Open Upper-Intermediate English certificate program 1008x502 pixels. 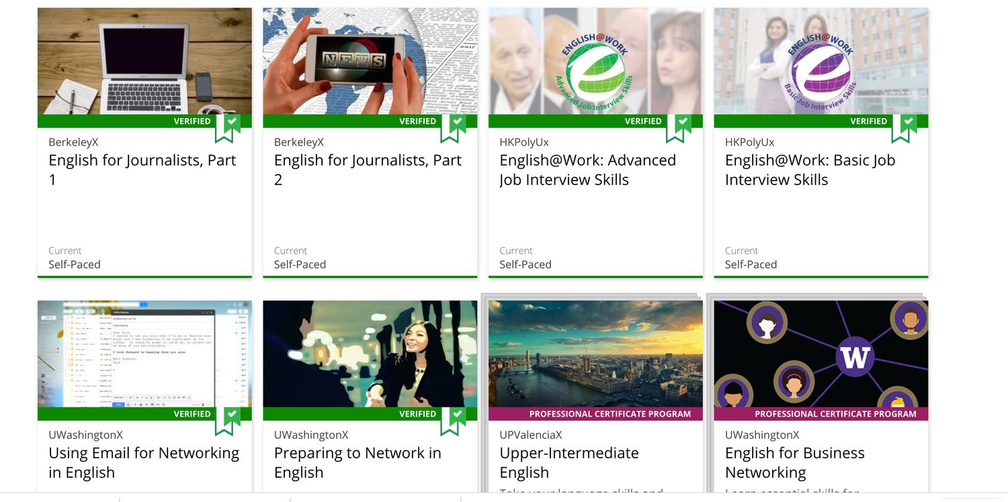pyautogui.click(x=569, y=462)
